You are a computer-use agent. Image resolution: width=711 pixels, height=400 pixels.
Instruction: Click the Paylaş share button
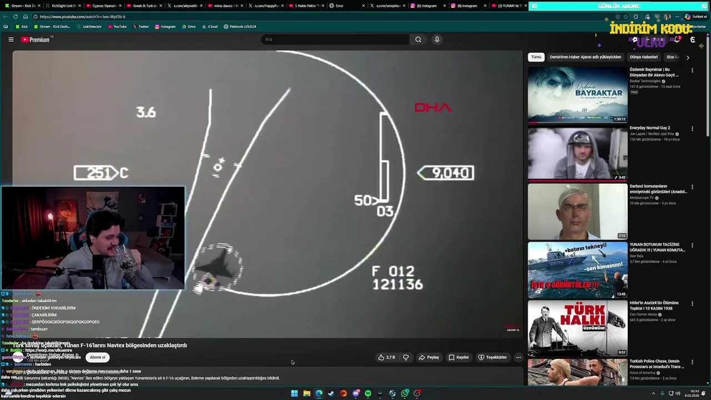click(x=429, y=357)
